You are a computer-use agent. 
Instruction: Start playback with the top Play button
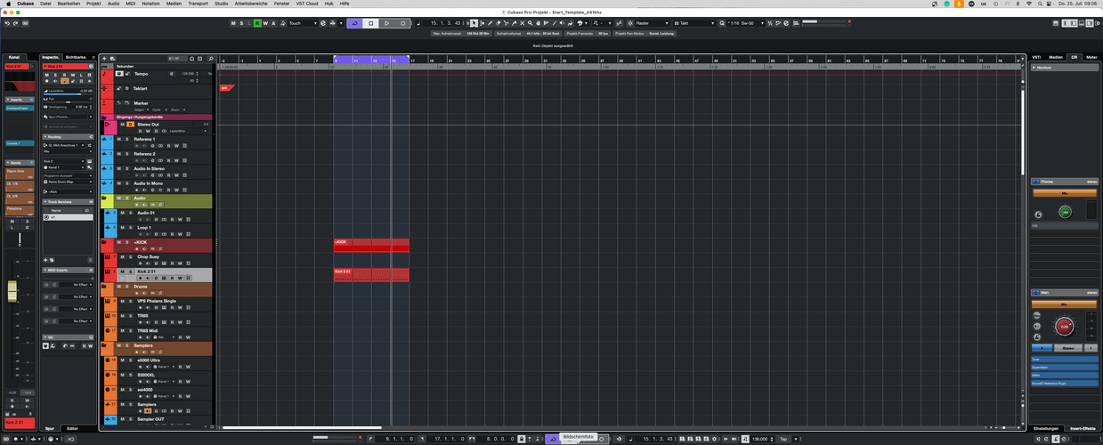tap(387, 23)
